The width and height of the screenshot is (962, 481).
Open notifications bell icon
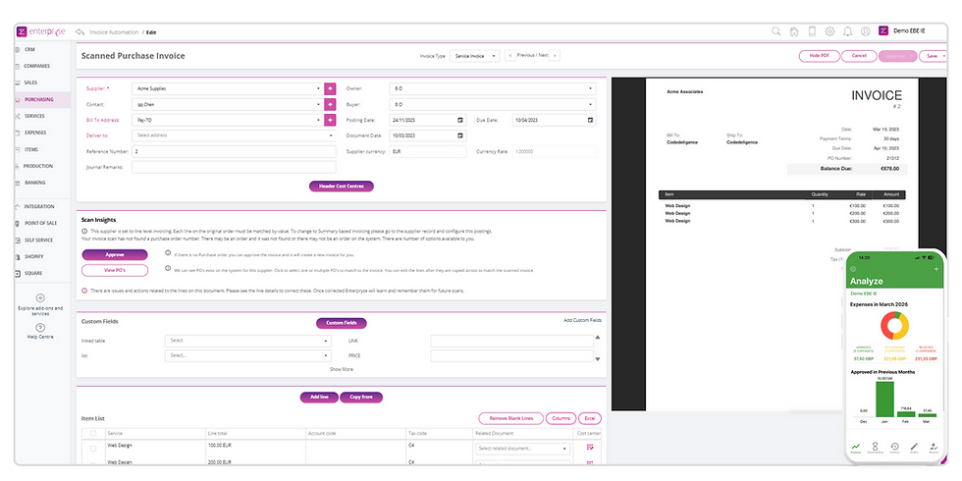click(x=847, y=31)
